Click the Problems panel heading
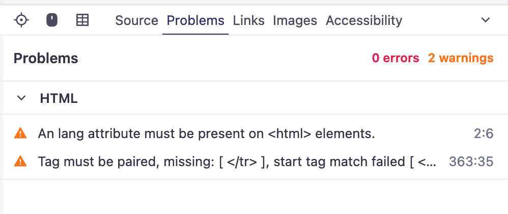This screenshot has height=214, width=508. pyautogui.click(x=46, y=58)
